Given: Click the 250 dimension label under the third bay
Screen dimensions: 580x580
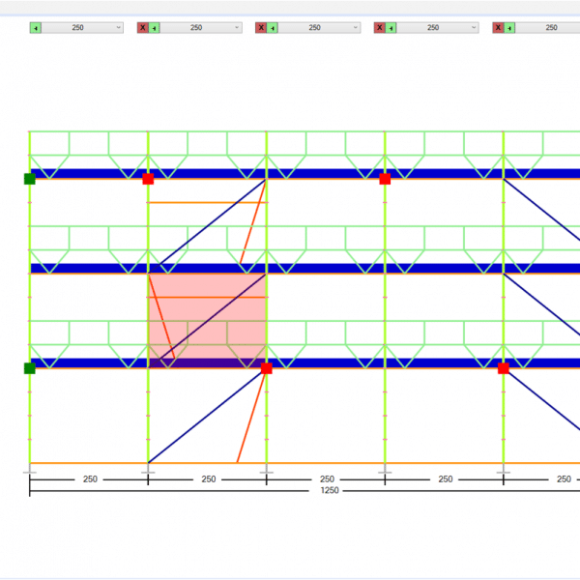Looking at the screenshot, I should [x=327, y=479].
